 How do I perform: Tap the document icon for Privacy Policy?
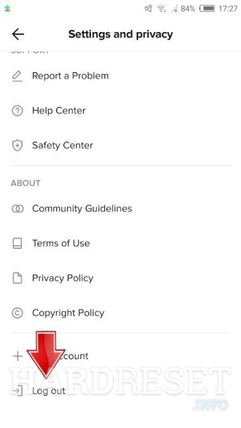[x=17, y=278]
